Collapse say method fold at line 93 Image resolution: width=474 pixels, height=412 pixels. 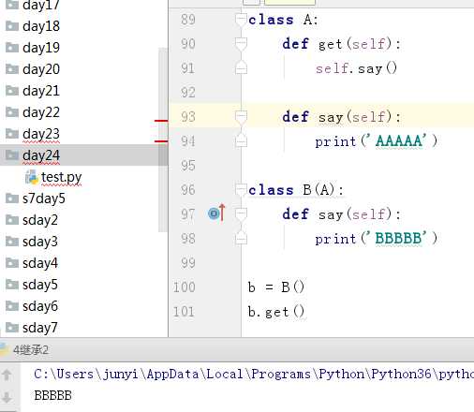tap(241, 117)
